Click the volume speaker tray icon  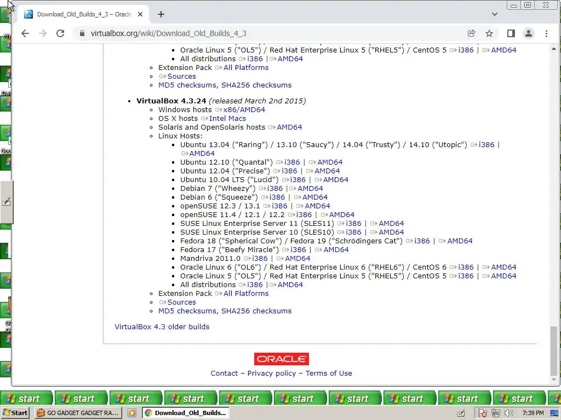click(x=508, y=413)
